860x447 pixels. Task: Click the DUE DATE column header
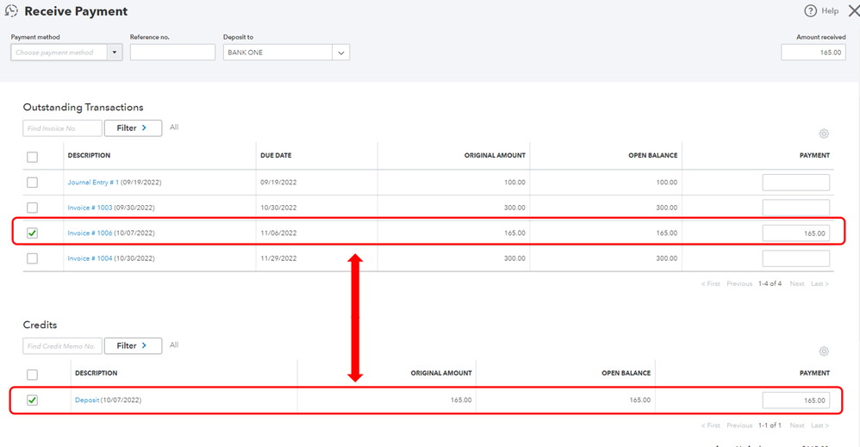pos(276,155)
